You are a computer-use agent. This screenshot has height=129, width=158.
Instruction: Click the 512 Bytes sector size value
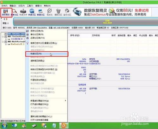pyautogui.click(x=125, y=76)
